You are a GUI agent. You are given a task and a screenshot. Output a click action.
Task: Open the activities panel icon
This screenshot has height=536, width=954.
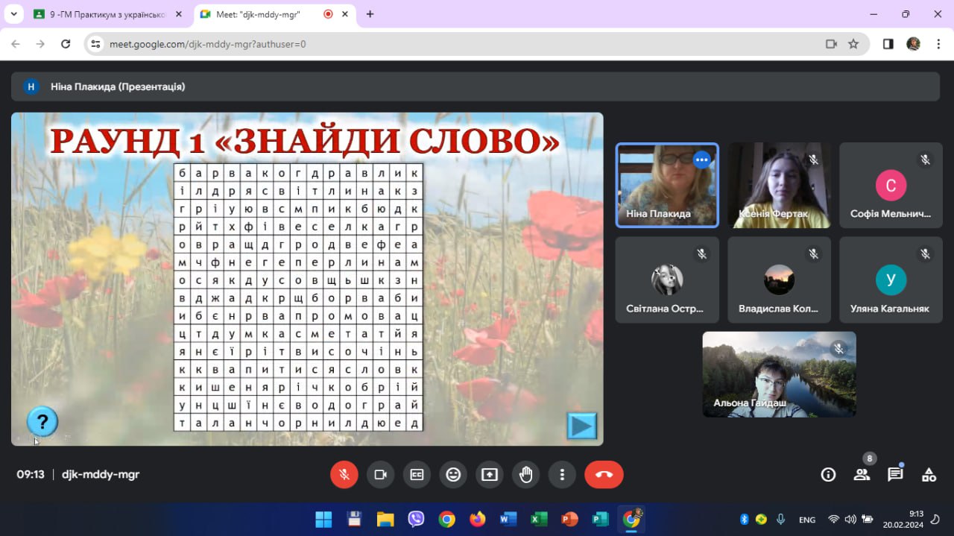tap(929, 474)
